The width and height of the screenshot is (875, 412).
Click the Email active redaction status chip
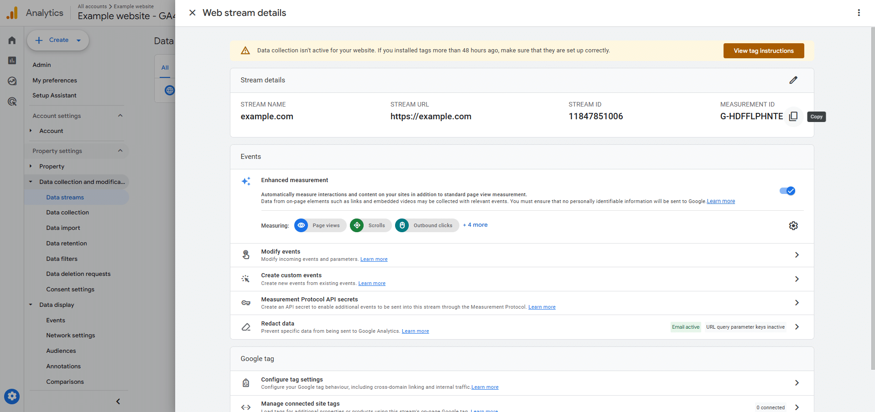(685, 327)
